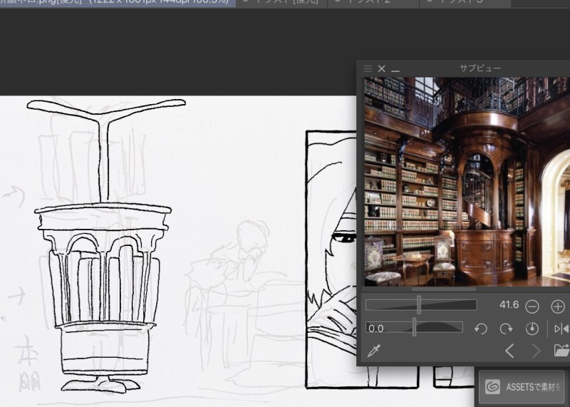Click the rotation angle slider showing 0.0

point(414,327)
